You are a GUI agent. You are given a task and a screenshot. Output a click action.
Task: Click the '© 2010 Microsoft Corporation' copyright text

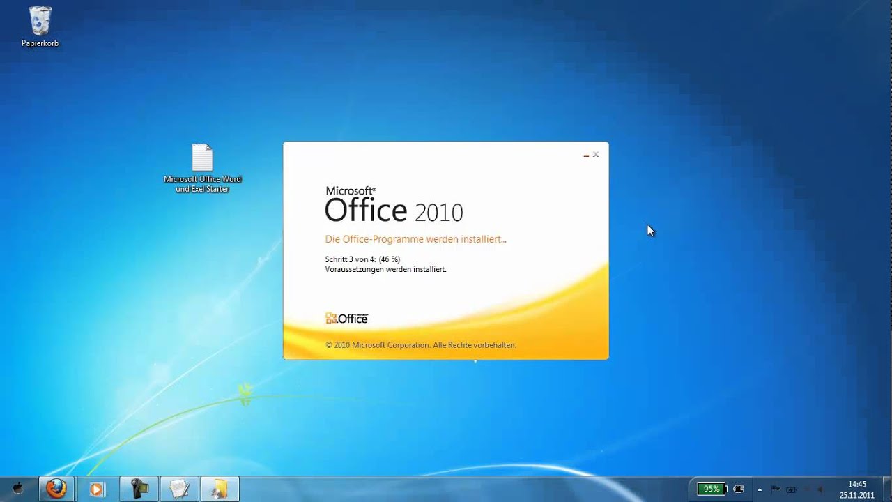point(420,345)
